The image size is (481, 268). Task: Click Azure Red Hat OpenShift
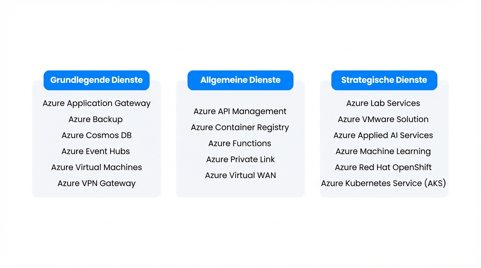pyautogui.click(x=383, y=167)
